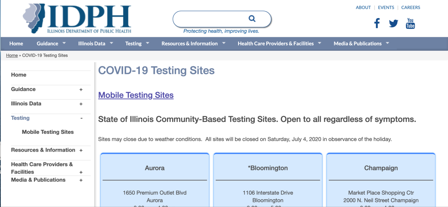Collapse Testing minus sign in sidebar

point(81,118)
